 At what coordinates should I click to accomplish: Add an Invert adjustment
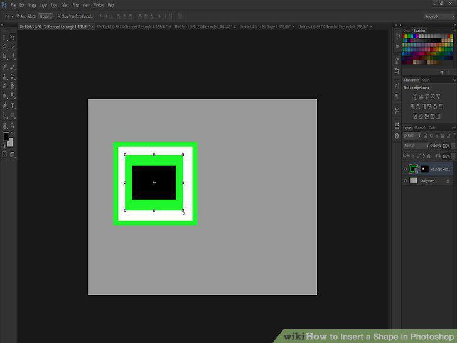[x=416, y=116]
